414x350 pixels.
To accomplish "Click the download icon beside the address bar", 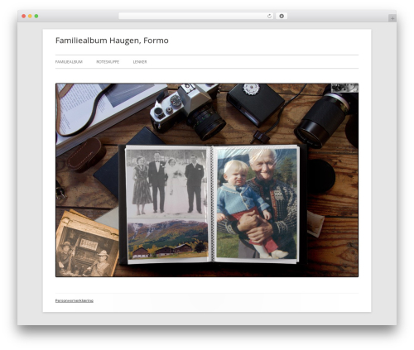I will coord(282,17).
